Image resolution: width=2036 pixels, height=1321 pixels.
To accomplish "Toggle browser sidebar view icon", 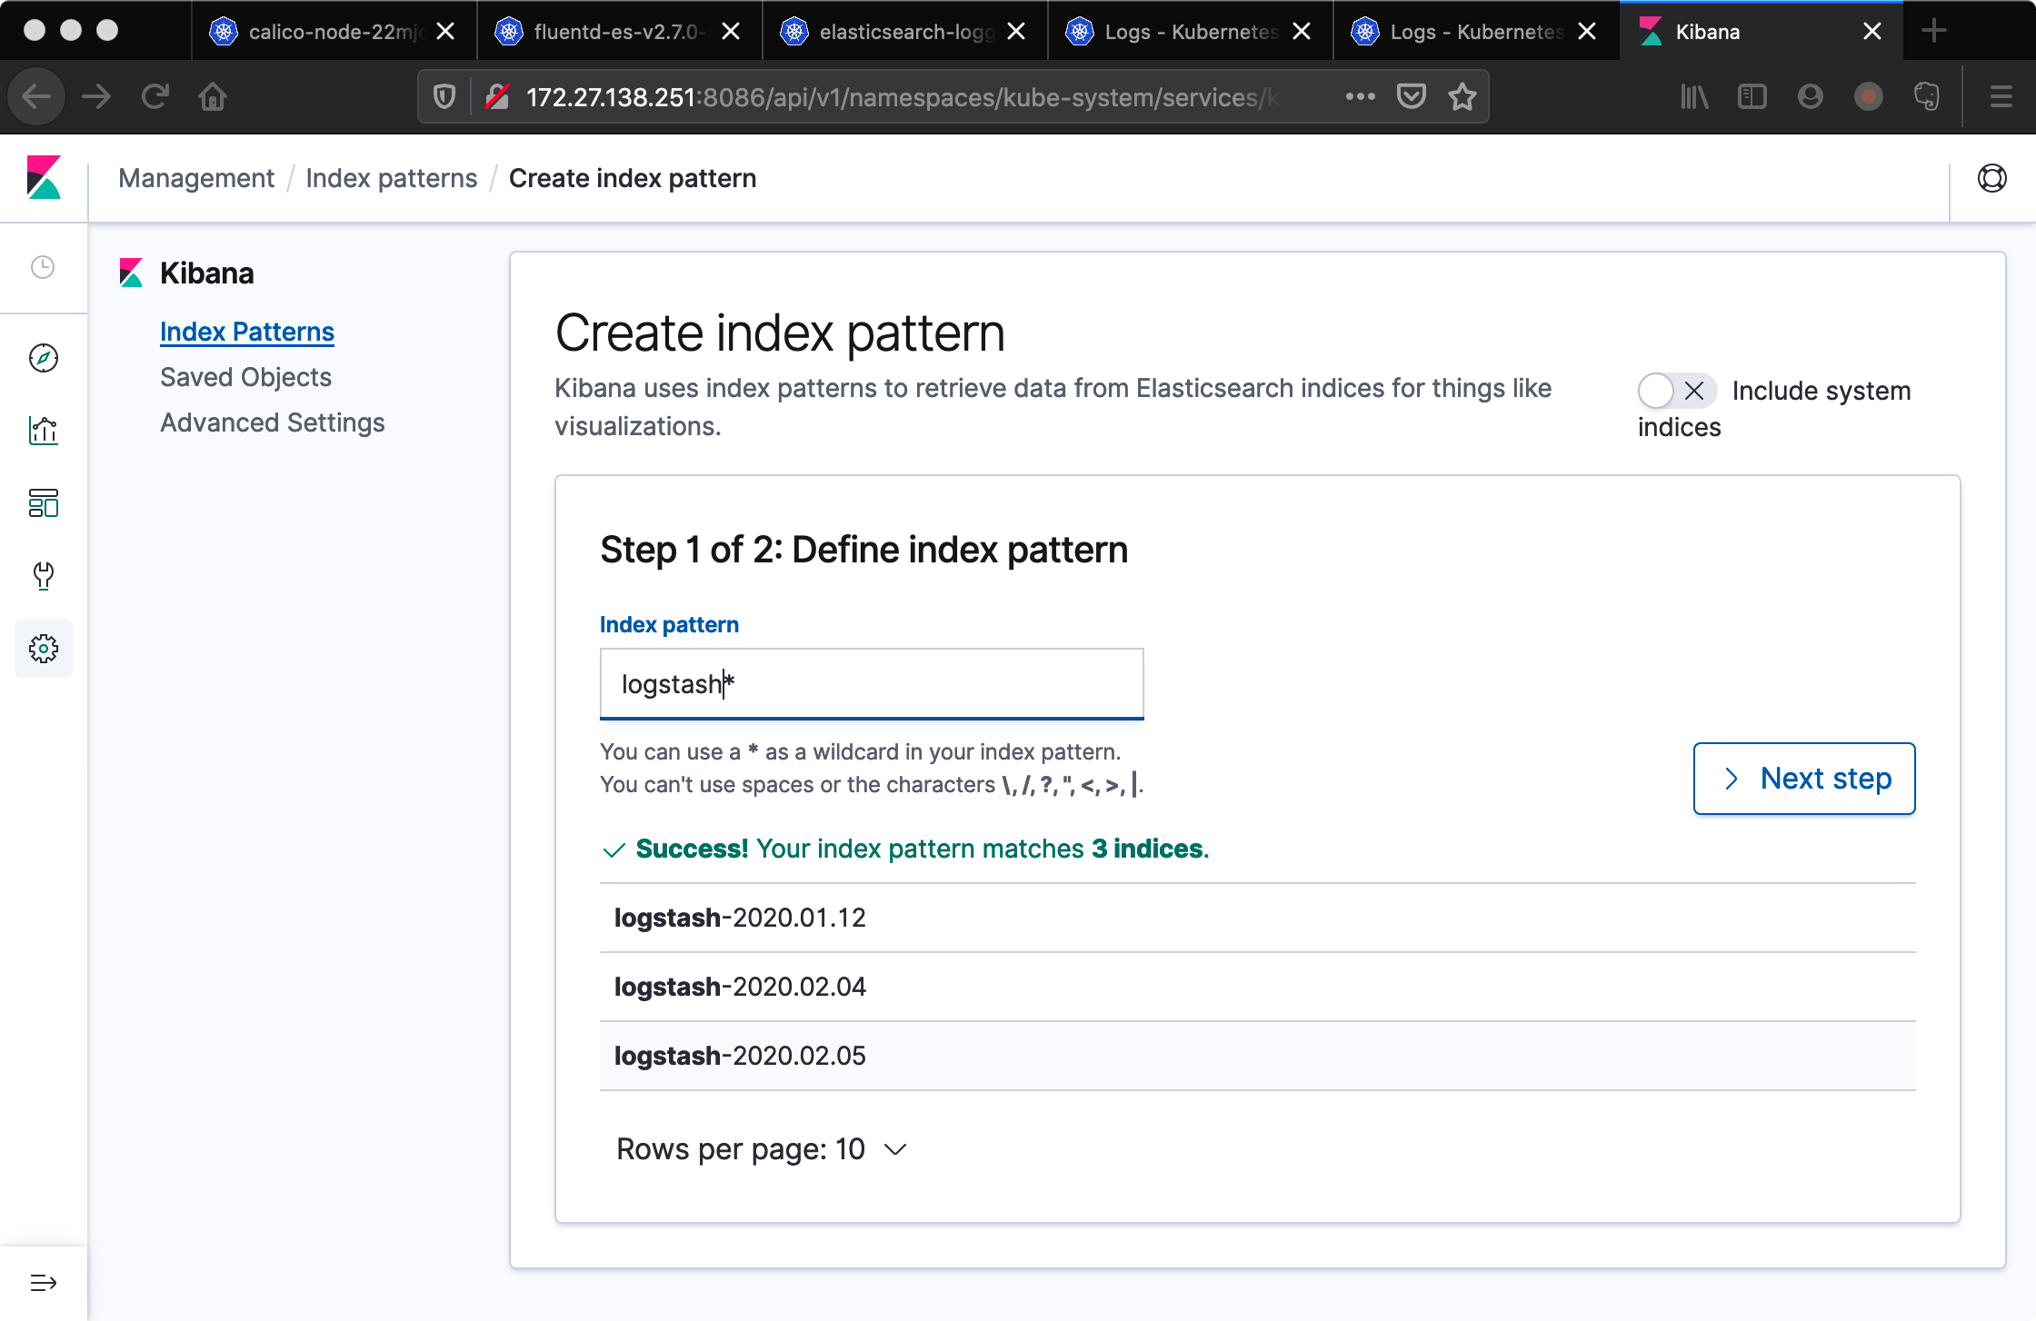I will coord(1752,96).
